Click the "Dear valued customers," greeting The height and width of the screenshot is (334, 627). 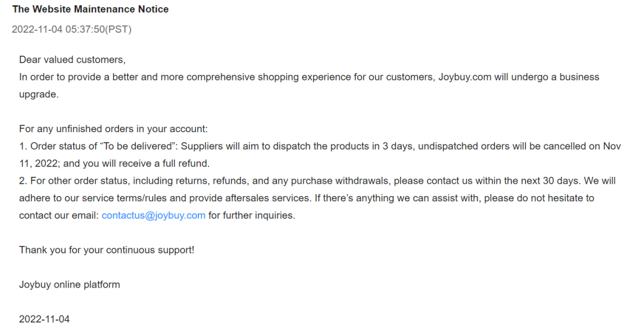pyautogui.click(x=72, y=59)
